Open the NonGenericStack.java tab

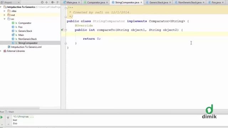pyautogui.click(x=190, y=2)
